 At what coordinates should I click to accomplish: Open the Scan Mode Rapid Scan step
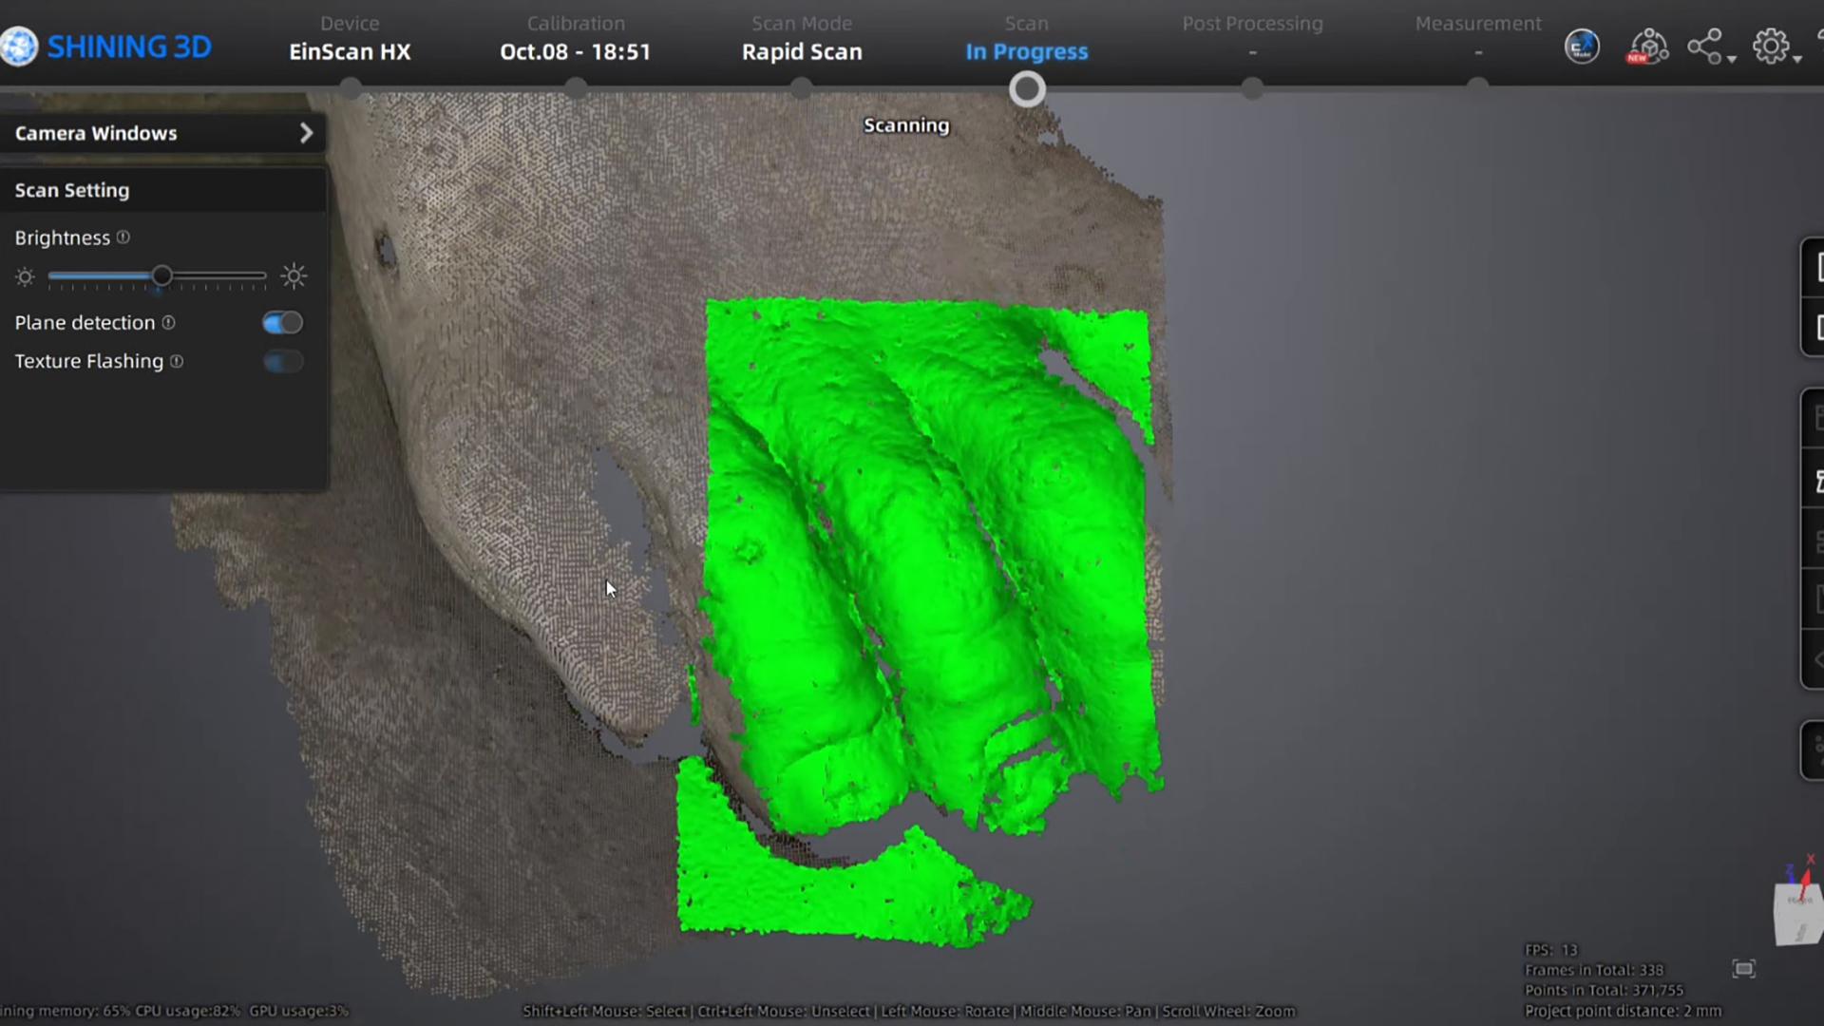pos(802,39)
